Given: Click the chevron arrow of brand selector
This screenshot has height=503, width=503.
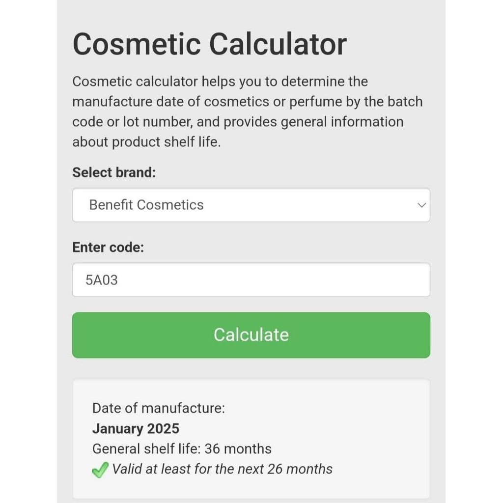Looking at the screenshot, I should (421, 205).
